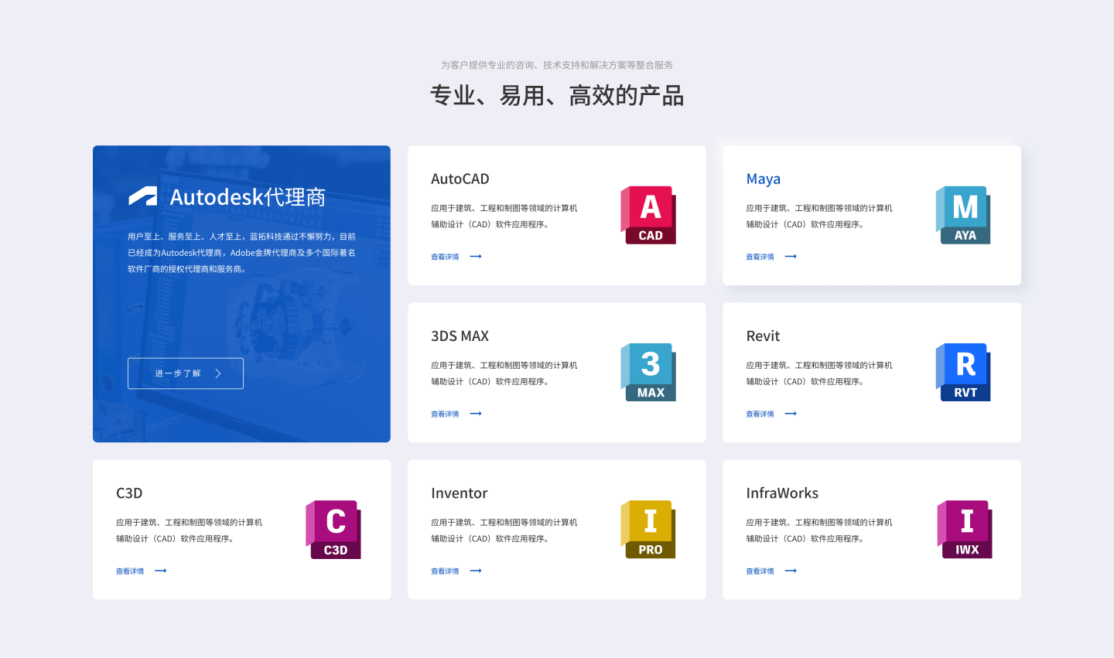Click the arrow next to InfraWorks 查看详情
This screenshot has height=658, width=1114.
click(x=791, y=571)
